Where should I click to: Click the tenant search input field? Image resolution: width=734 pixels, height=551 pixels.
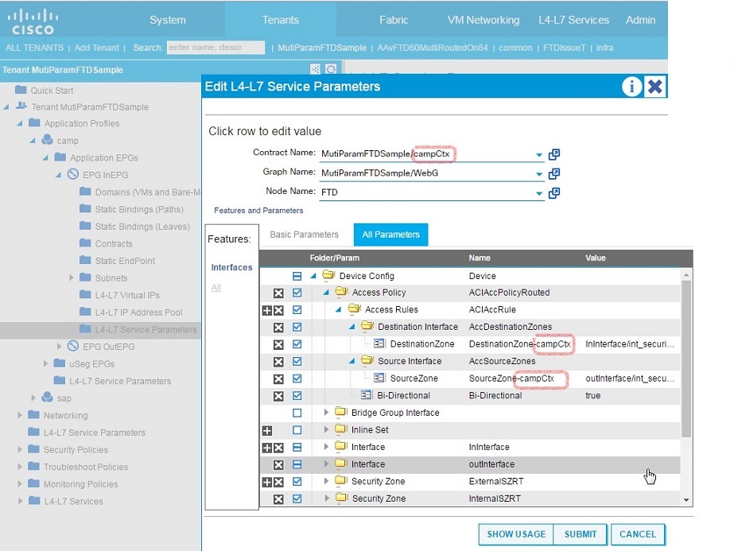[216, 47]
